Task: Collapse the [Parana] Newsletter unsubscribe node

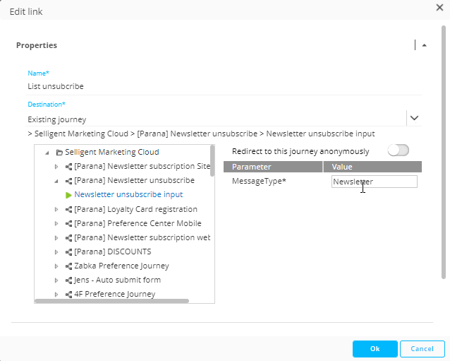Action: click(x=56, y=181)
